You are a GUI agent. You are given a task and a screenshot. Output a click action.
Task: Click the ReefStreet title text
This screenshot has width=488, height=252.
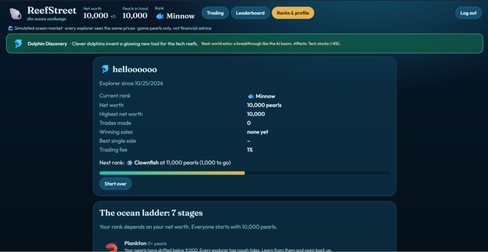(51, 10)
